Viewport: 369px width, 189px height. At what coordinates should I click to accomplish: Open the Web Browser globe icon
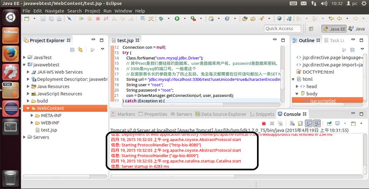coord(279,18)
